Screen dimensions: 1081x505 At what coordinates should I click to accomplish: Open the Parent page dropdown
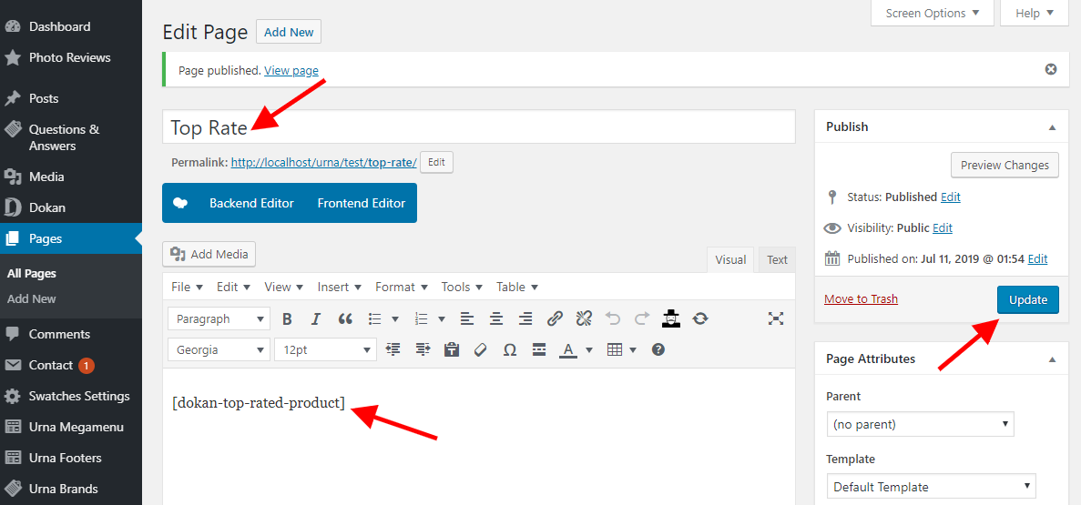[921, 424]
